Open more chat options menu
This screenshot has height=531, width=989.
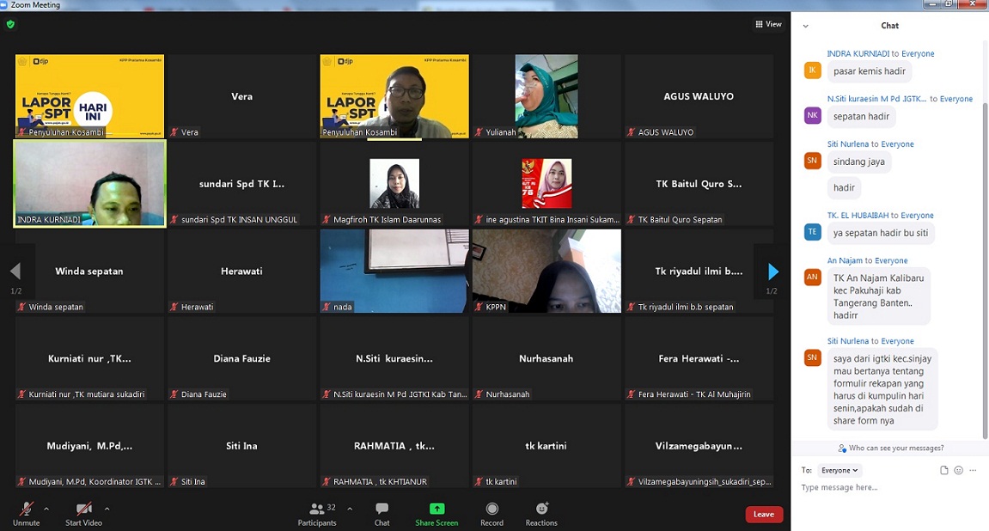[974, 470]
